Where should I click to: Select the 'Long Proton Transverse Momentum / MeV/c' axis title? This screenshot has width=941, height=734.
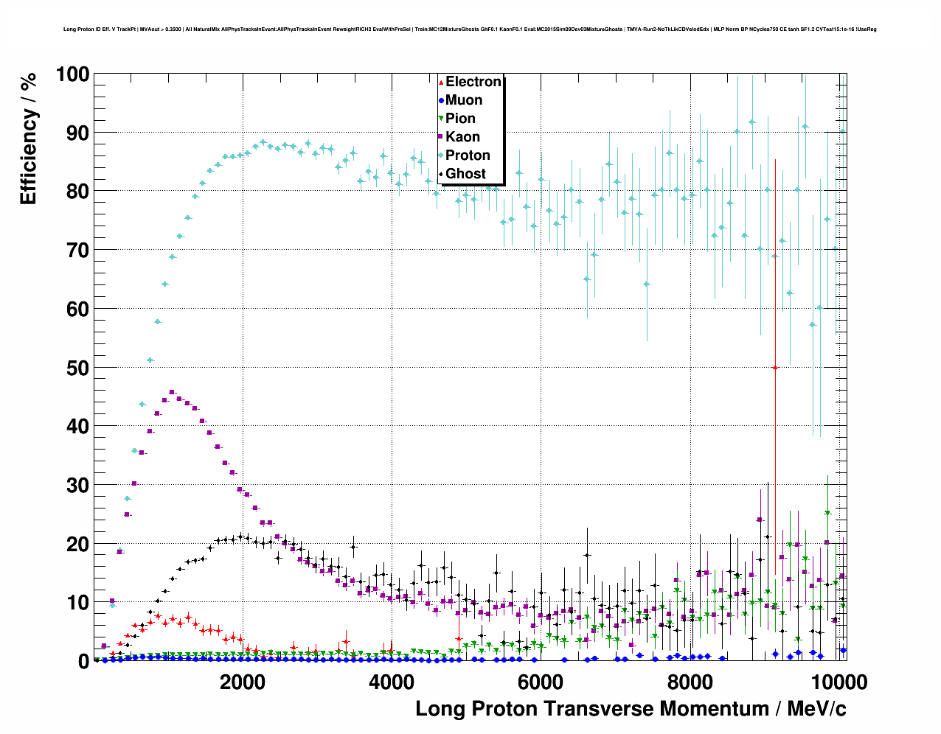click(x=631, y=709)
